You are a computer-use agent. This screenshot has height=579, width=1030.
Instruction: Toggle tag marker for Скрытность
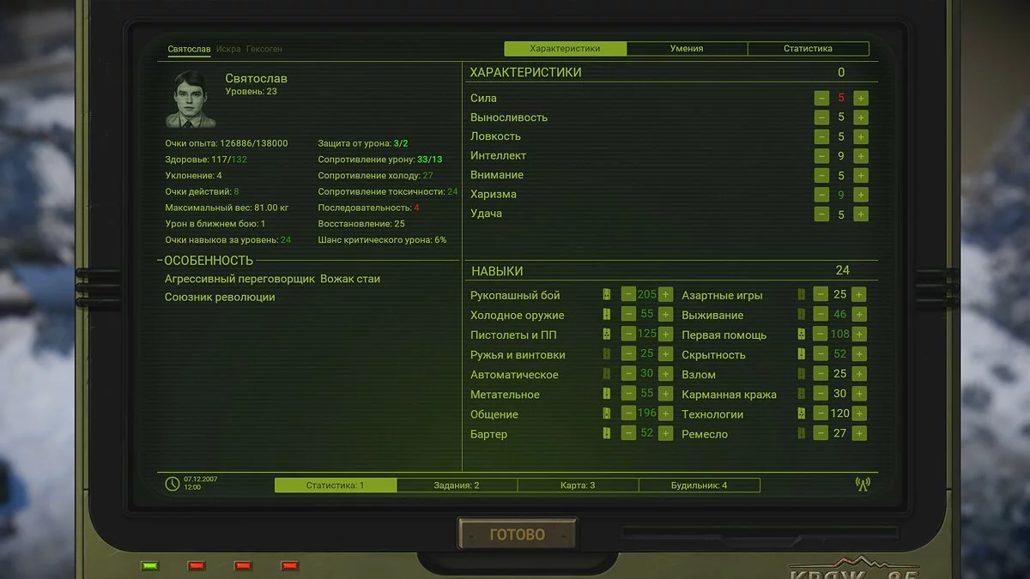[x=802, y=353]
